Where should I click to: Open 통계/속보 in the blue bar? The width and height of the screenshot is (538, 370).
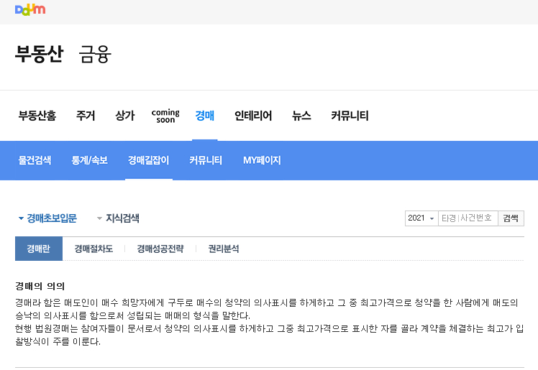(90, 160)
